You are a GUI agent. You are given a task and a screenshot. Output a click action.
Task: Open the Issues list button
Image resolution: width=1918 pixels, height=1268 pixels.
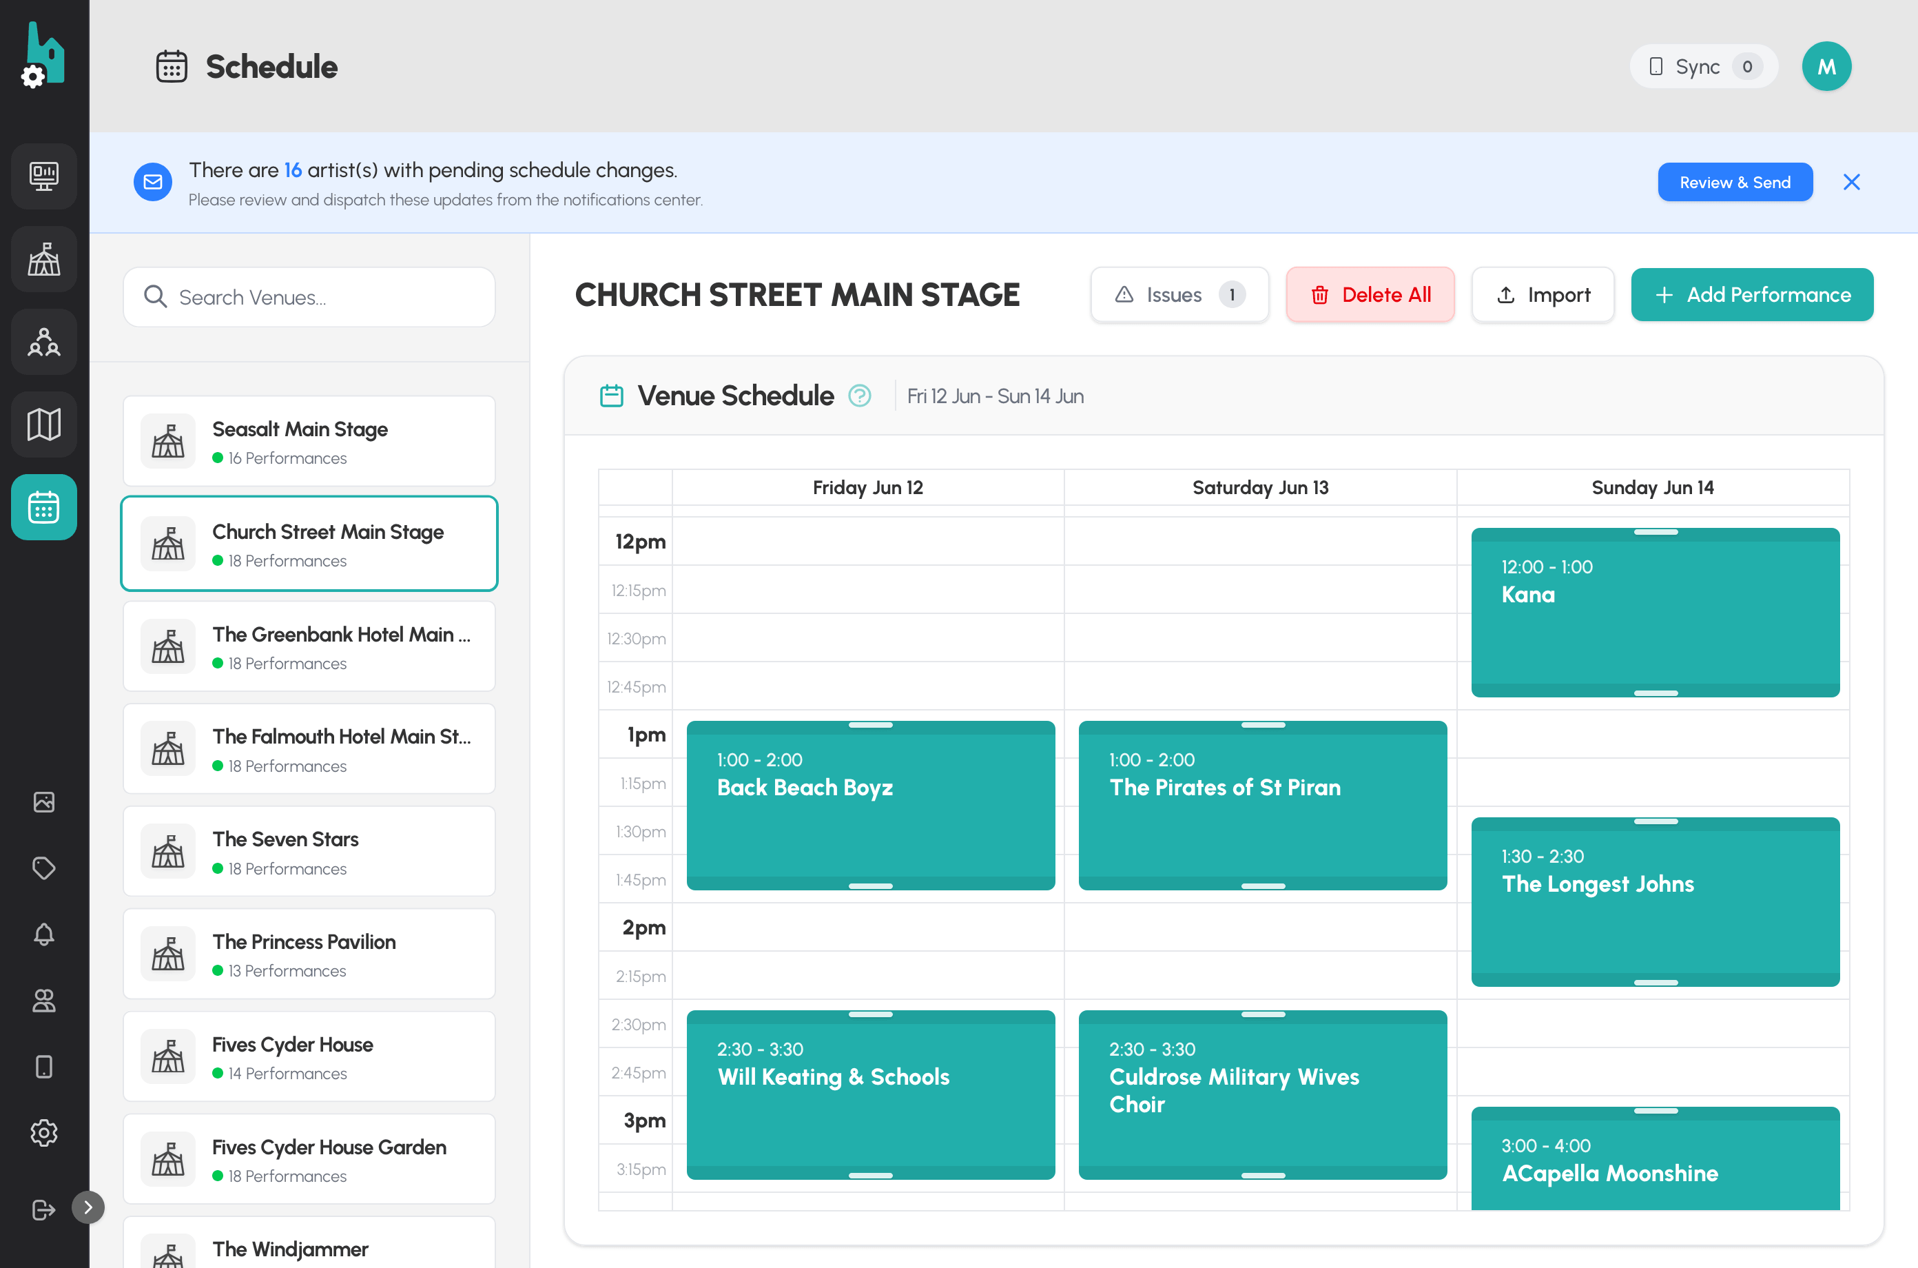pos(1179,295)
